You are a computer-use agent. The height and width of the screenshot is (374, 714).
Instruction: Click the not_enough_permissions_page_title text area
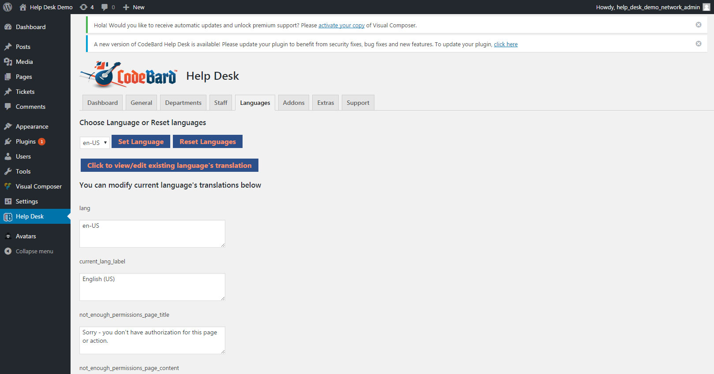click(152, 340)
